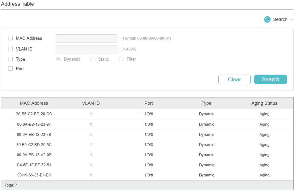Viewport: 295px width, 191px height.
Task: Click the teal Search button
Action: (x=270, y=80)
